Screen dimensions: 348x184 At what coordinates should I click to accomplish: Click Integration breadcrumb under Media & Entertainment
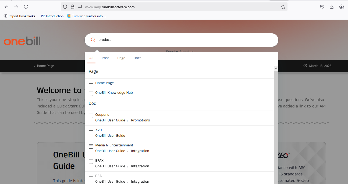140,151
